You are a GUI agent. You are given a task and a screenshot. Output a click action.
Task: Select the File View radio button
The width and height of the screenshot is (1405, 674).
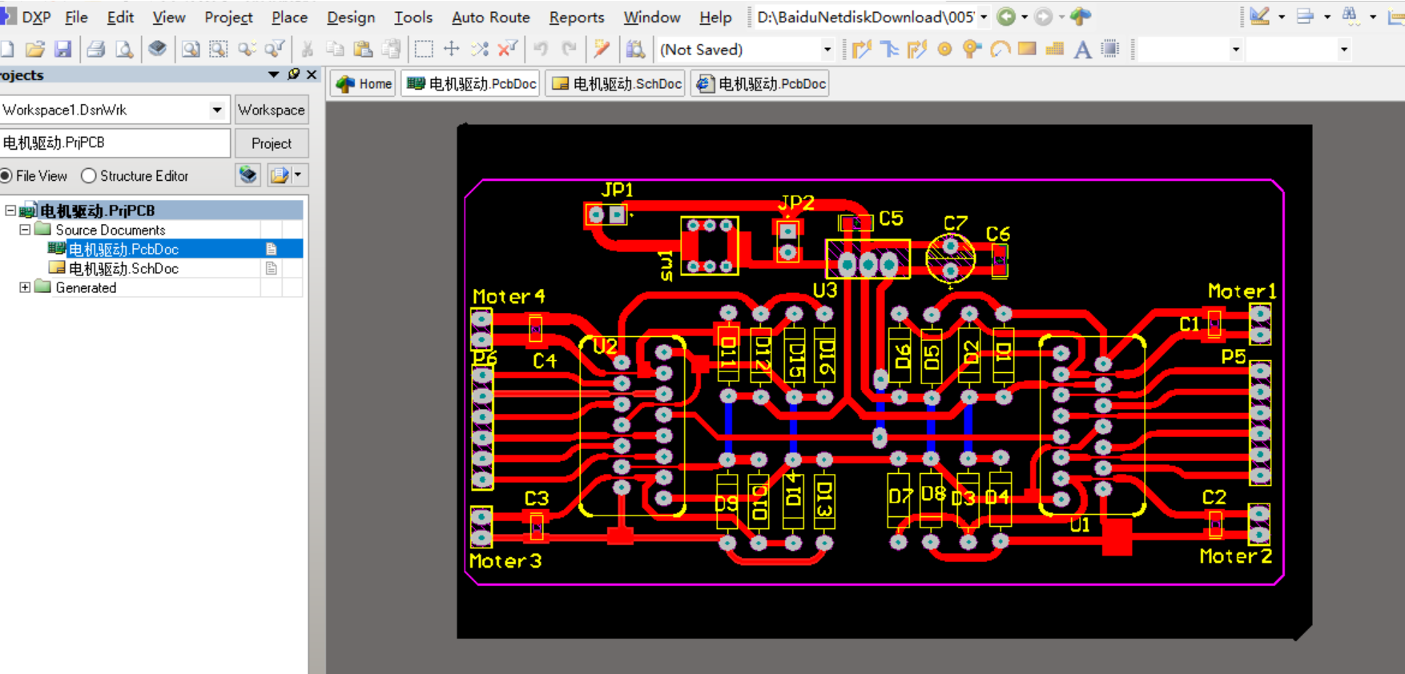coord(6,175)
